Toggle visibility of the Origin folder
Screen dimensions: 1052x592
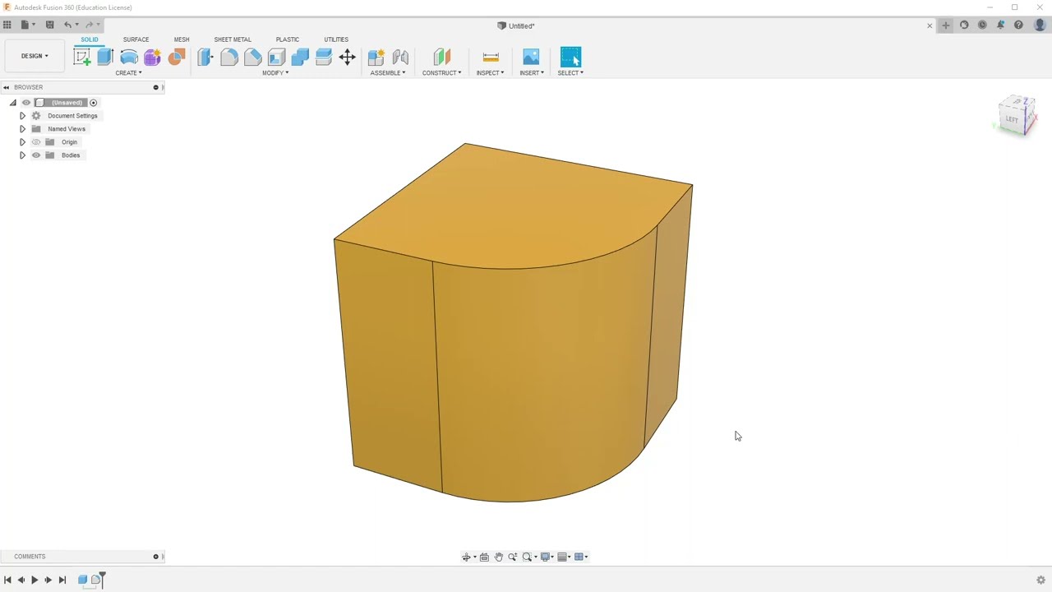[36, 142]
